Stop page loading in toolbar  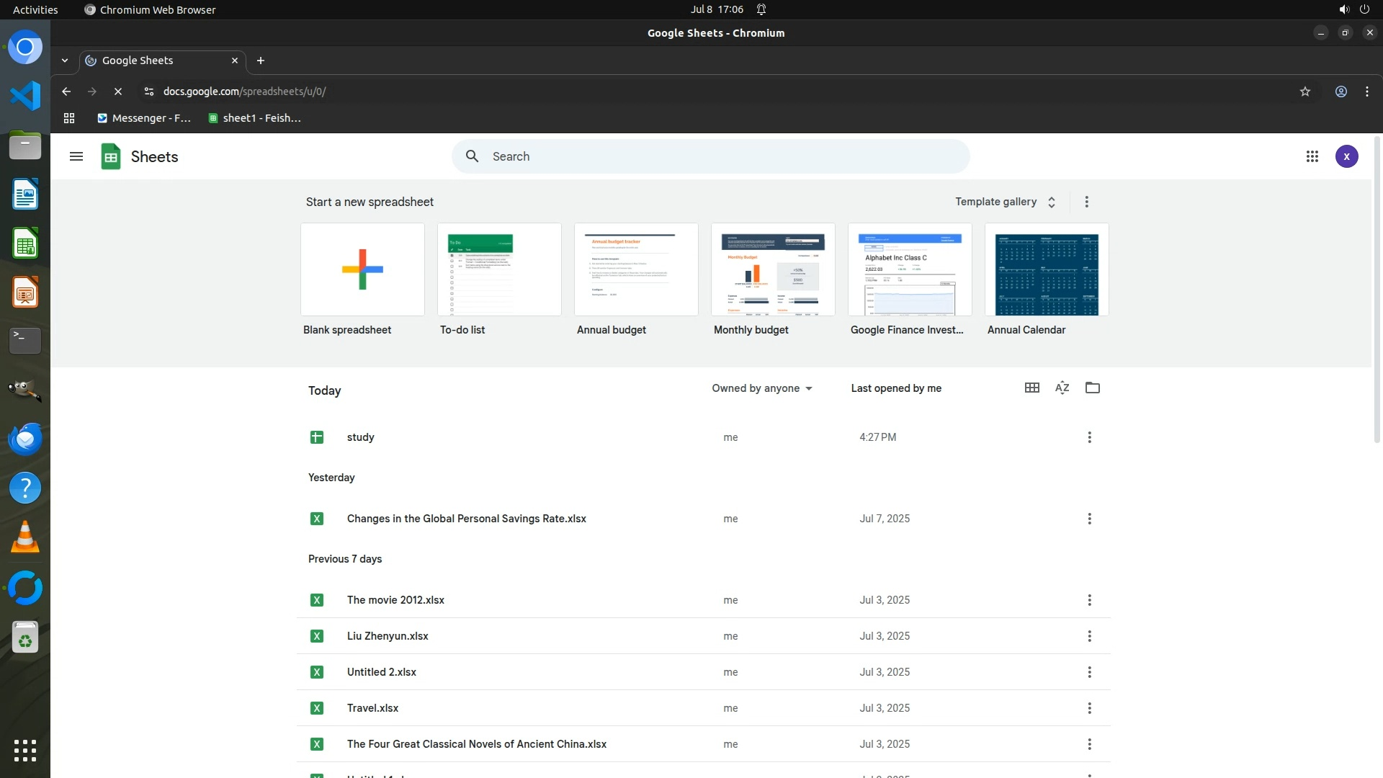point(118,91)
